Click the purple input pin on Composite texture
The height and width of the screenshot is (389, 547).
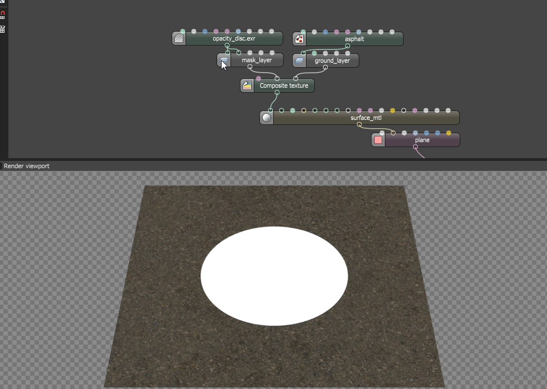click(258, 78)
